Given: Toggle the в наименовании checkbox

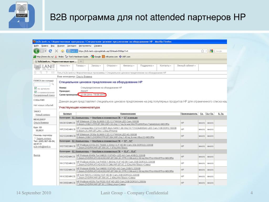Looking at the screenshot, I should (35, 92).
